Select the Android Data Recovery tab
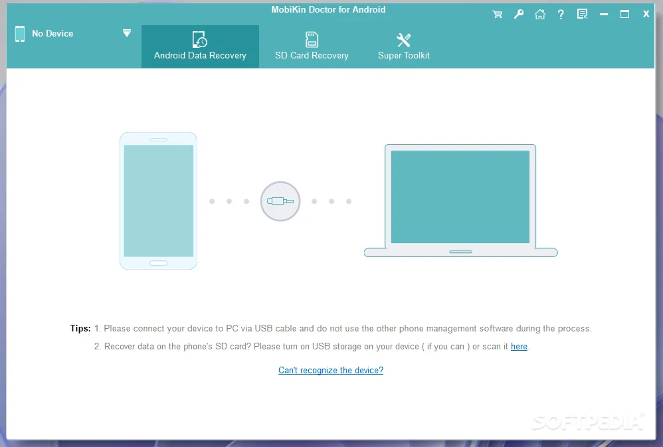The image size is (663, 447). click(200, 46)
